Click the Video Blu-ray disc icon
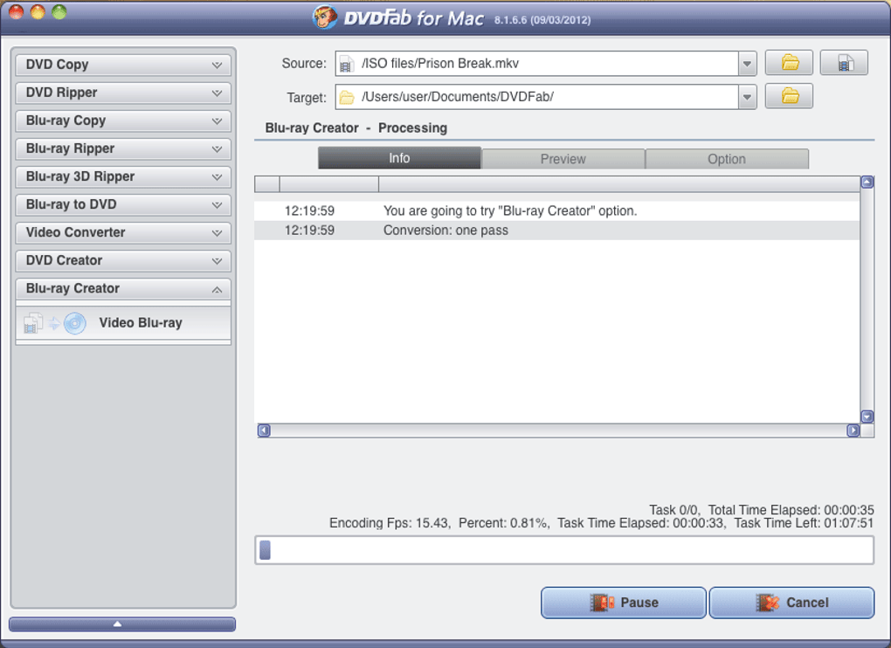Viewport: 891px width, 648px height. [x=74, y=323]
